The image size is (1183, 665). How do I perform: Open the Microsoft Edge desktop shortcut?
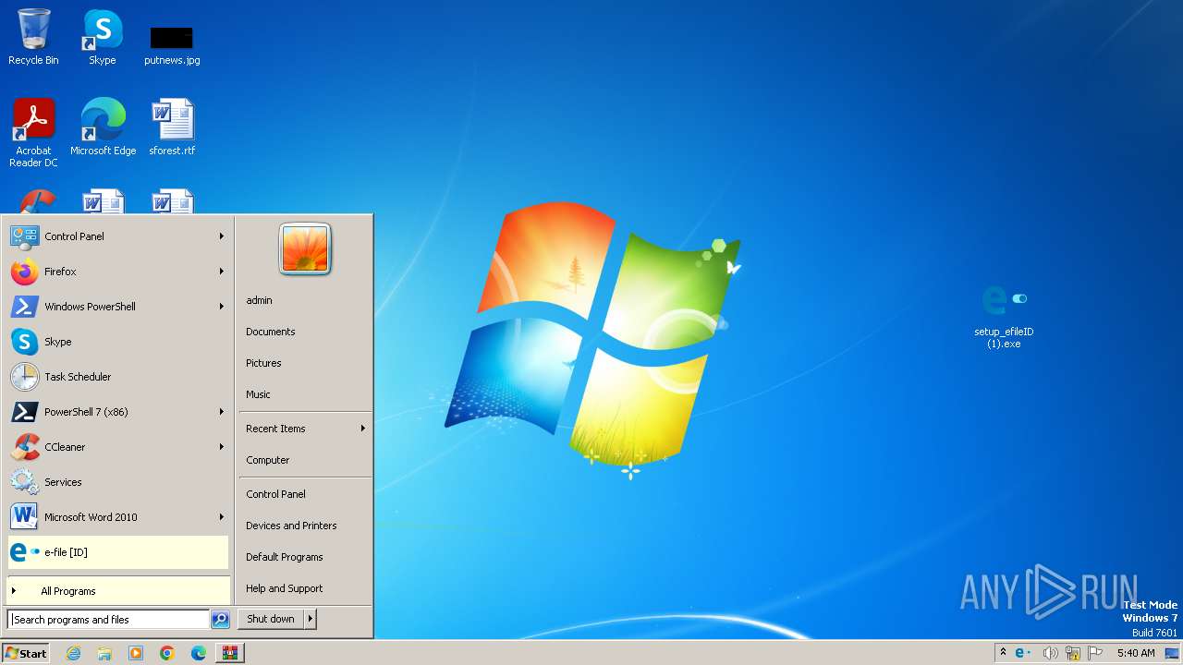click(x=103, y=127)
